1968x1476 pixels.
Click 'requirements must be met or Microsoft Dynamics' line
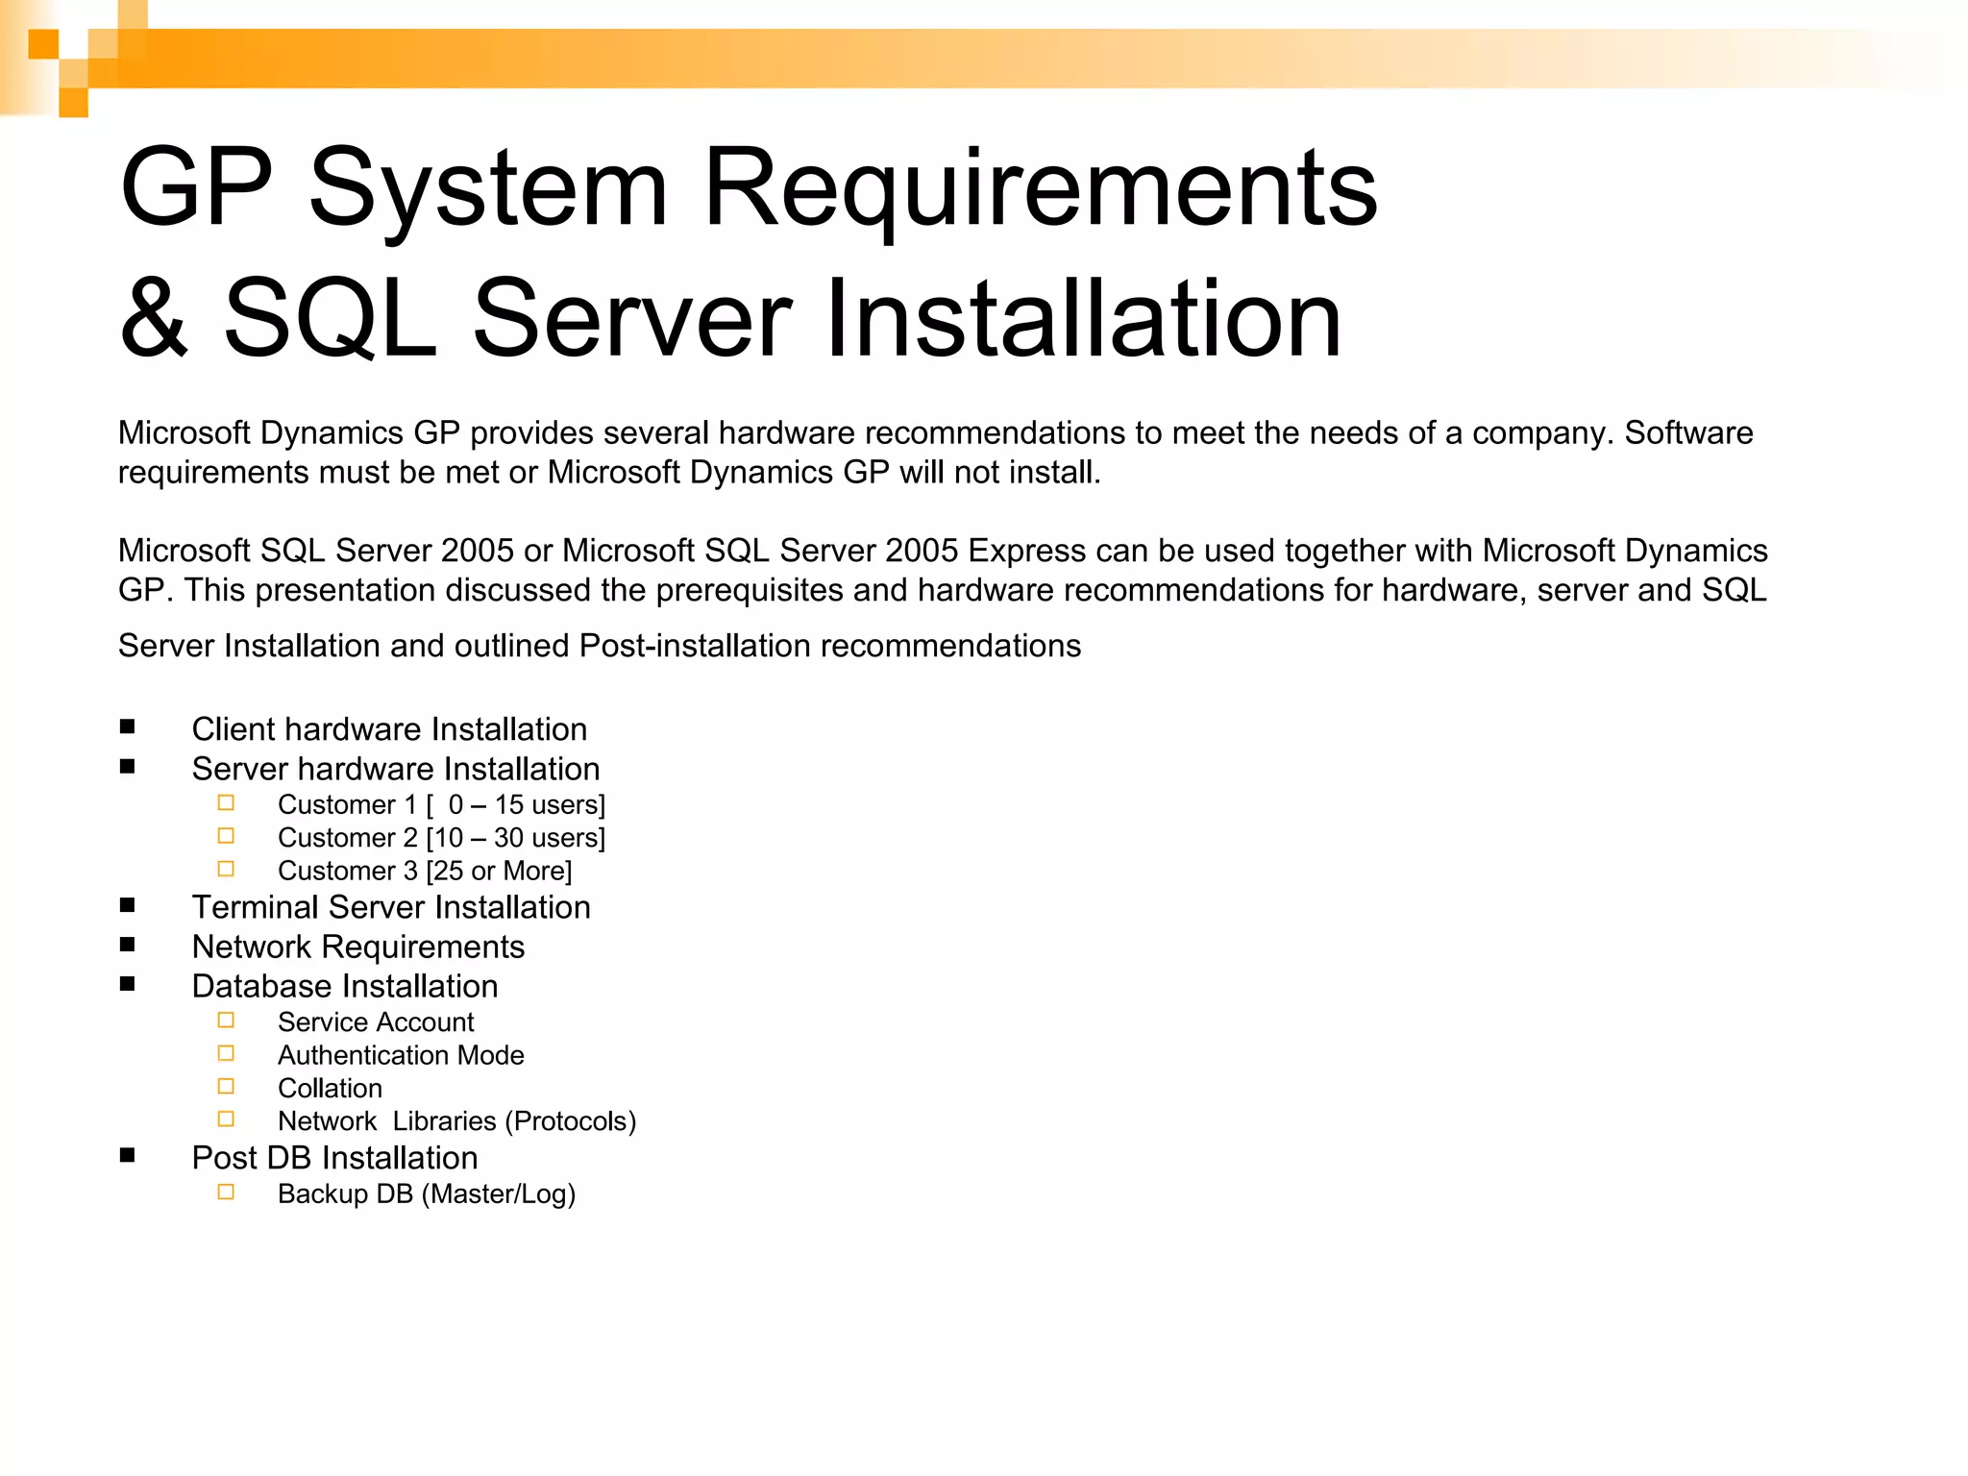click(609, 473)
